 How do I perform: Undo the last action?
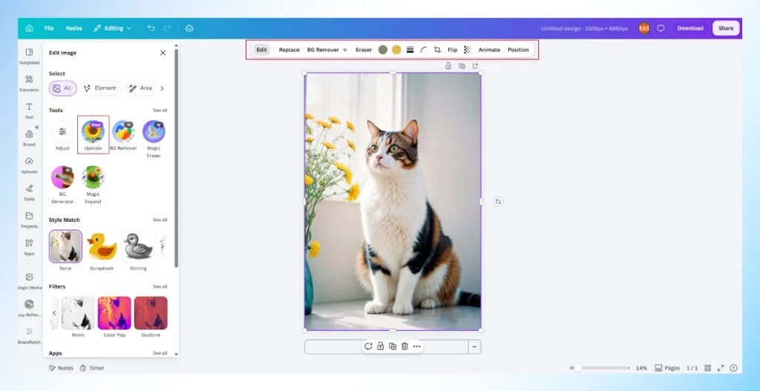[151, 28]
